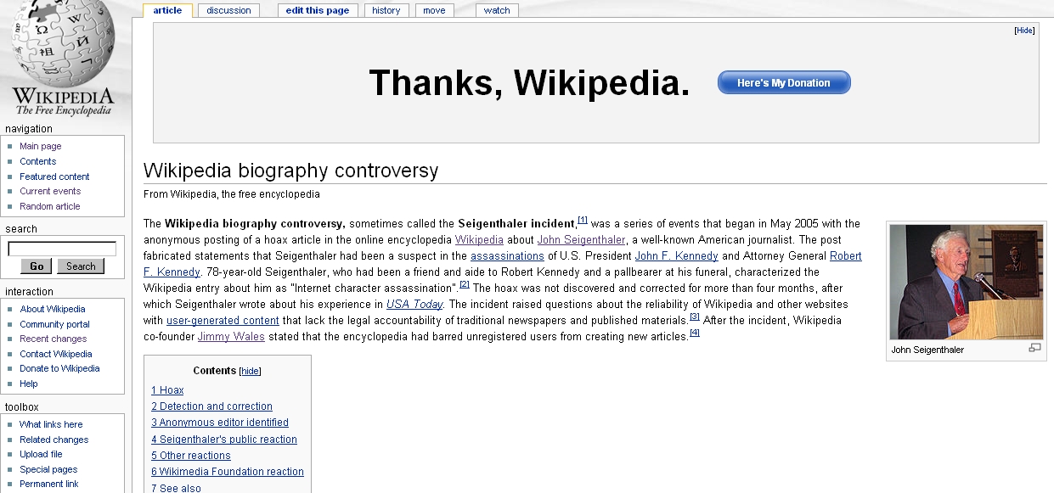Select the watch tab
Screen dimensions: 1054x493
[x=497, y=10]
